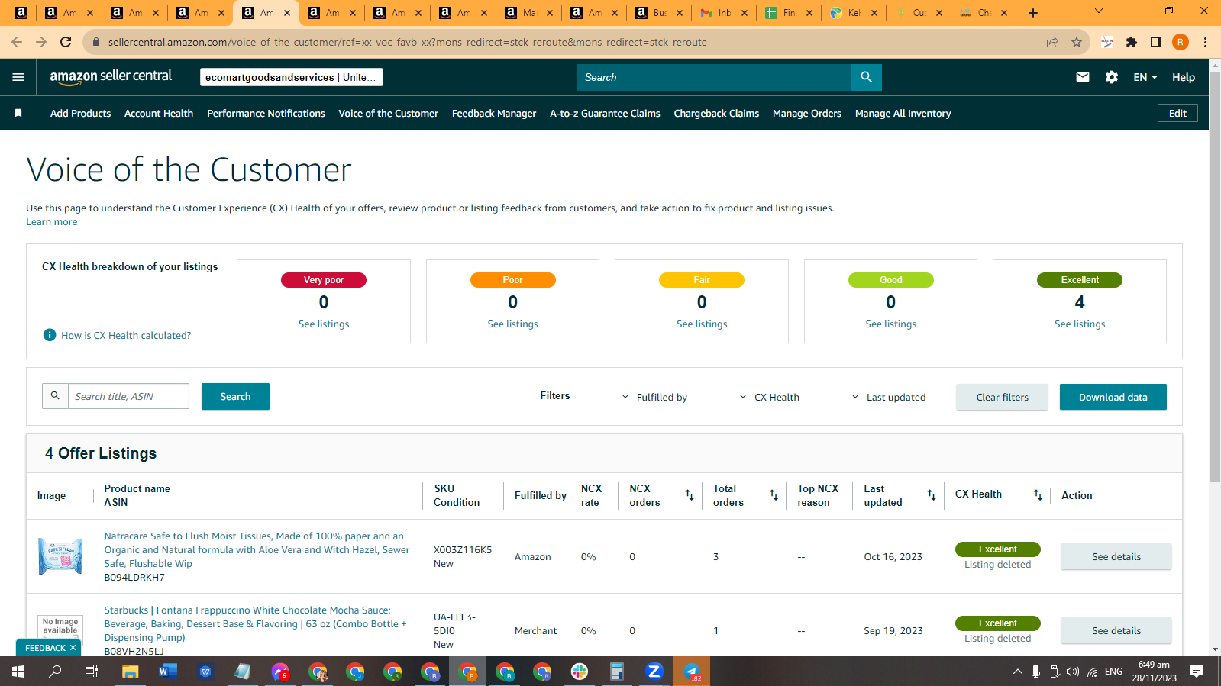
Task: See listings under the Very poor category
Action: click(x=324, y=324)
